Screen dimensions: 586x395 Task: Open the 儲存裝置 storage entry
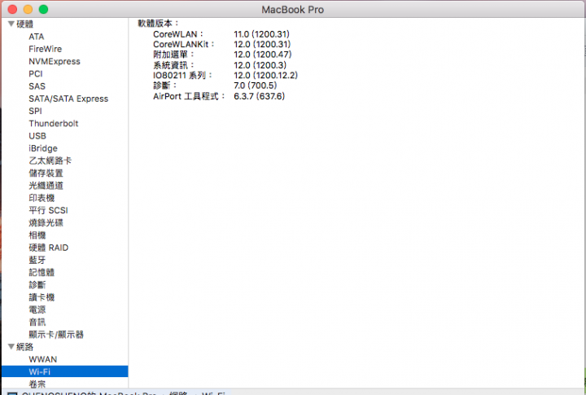coord(46,173)
